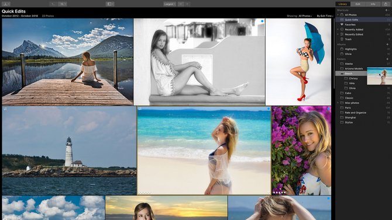The height and width of the screenshot is (220, 392).
Task: Click the layout view icon in top toolbar
Action: 110,4
